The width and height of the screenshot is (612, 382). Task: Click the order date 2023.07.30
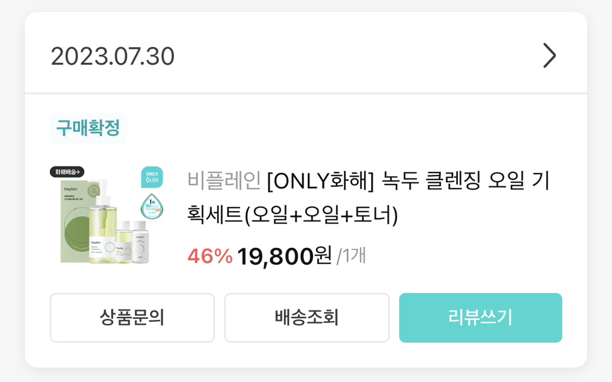pyautogui.click(x=112, y=56)
